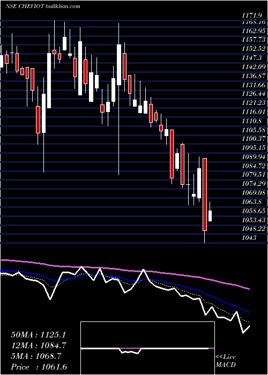
Task: Click the 1084.72 price axis label
Action: coord(254,166)
